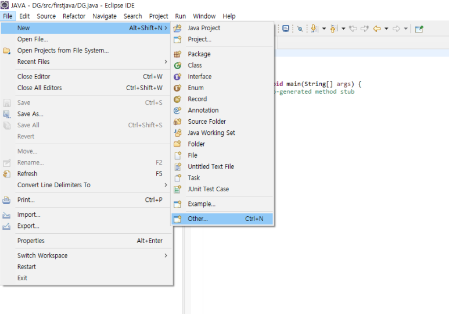Open the Search menu
Image resolution: width=449 pixels, height=314 pixels.
(x=132, y=16)
